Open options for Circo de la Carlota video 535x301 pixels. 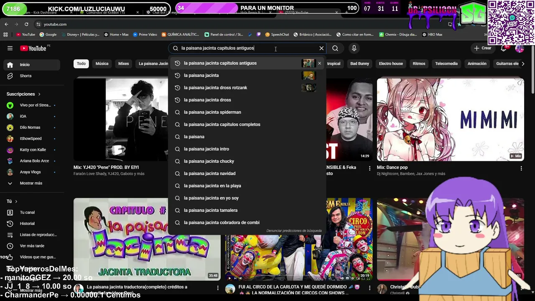tap(369, 288)
